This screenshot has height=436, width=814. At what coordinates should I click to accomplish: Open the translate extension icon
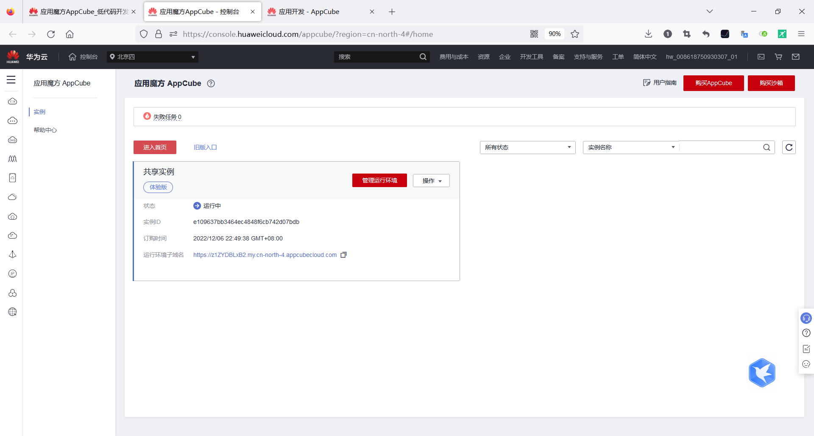(744, 34)
